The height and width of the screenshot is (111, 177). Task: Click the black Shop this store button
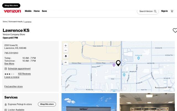pyautogui.click(x=11, y=6)
